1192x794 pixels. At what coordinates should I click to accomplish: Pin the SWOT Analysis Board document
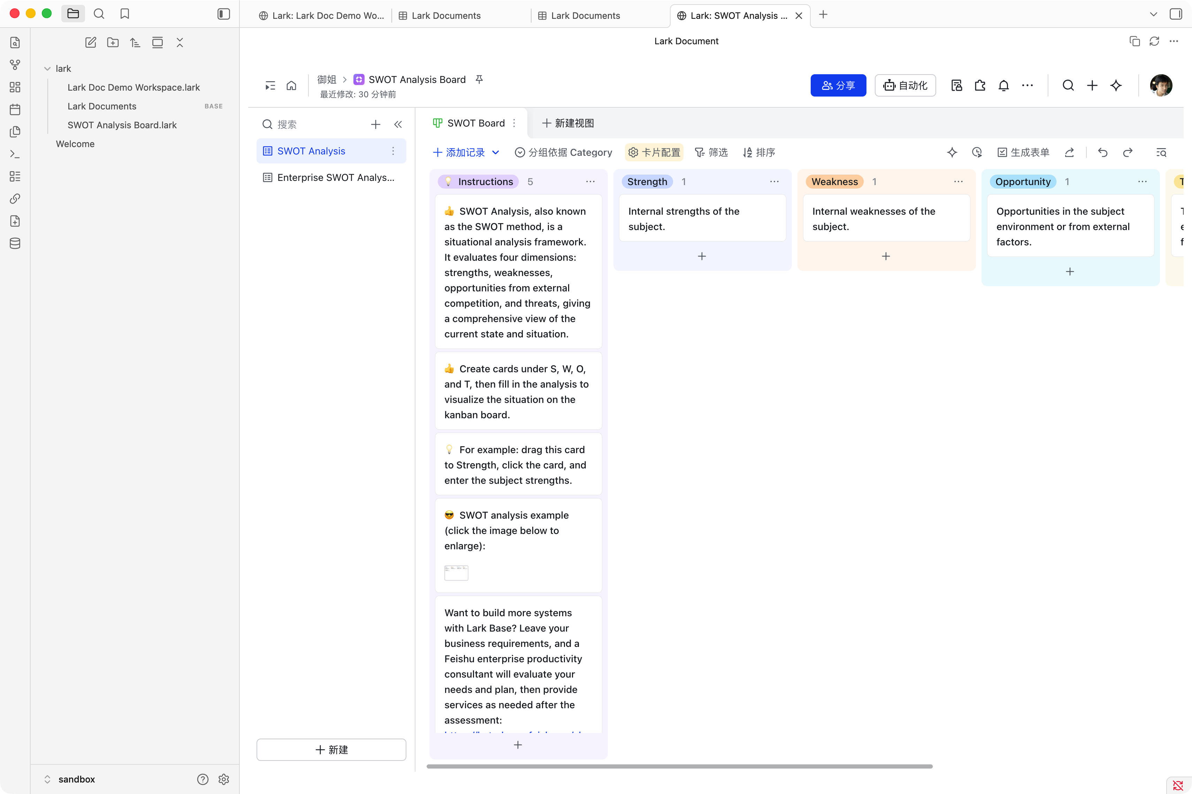[x=479, y=79]
